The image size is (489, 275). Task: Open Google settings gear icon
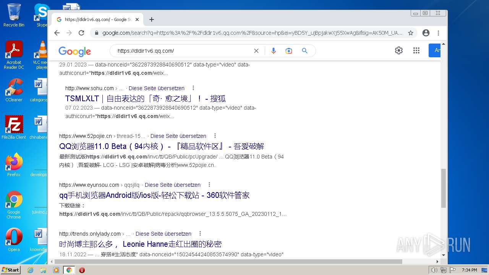tap(399, 50)
